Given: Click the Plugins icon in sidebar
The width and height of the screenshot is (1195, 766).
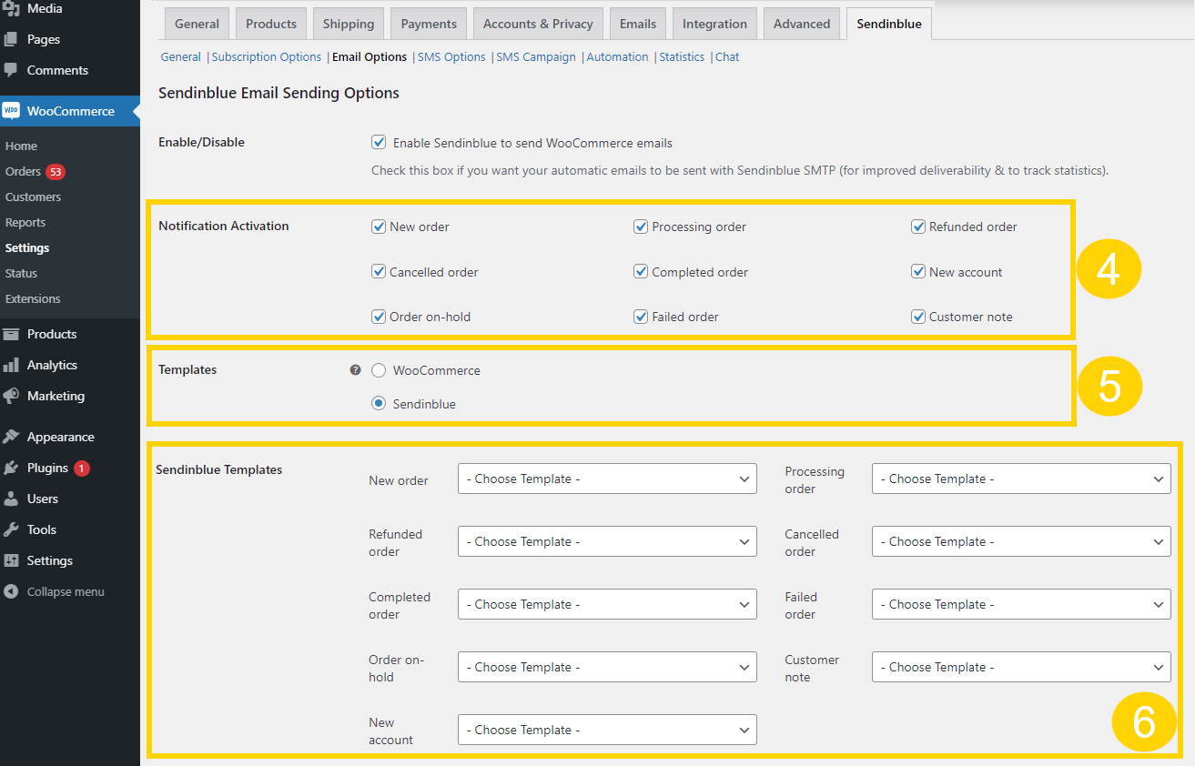Looking at the screenshot, I should pos(11,468).
